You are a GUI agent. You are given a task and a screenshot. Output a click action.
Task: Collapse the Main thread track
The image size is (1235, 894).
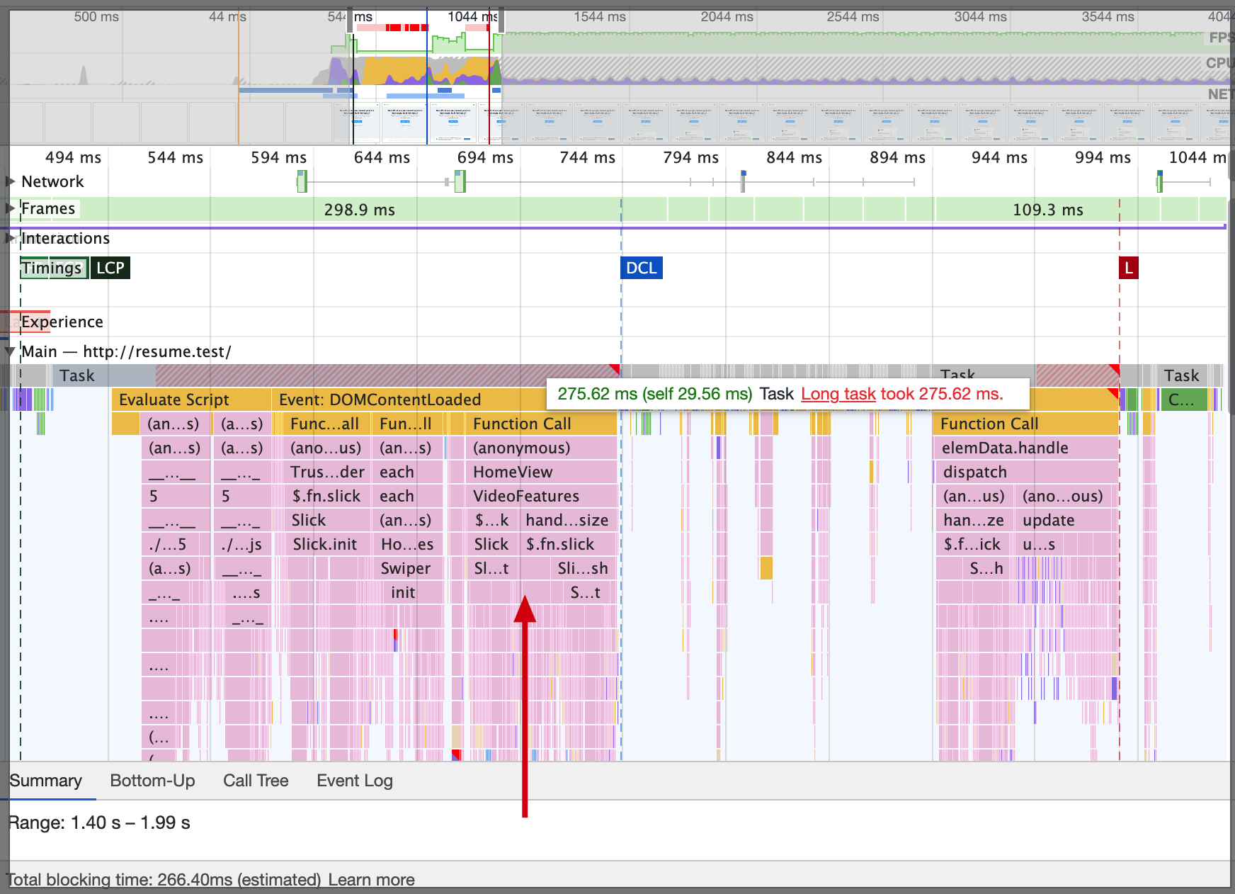[11, 351]
